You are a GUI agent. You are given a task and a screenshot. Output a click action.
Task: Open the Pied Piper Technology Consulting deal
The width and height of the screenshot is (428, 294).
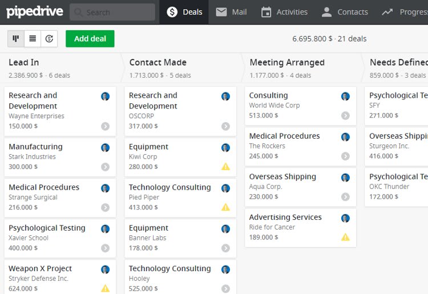(180, 198)
